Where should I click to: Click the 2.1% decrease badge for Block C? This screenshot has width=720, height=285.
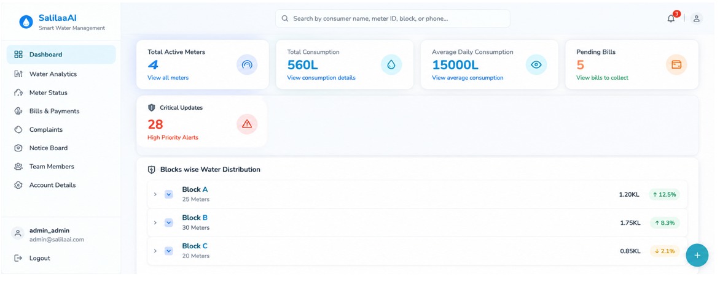[665, 251]
